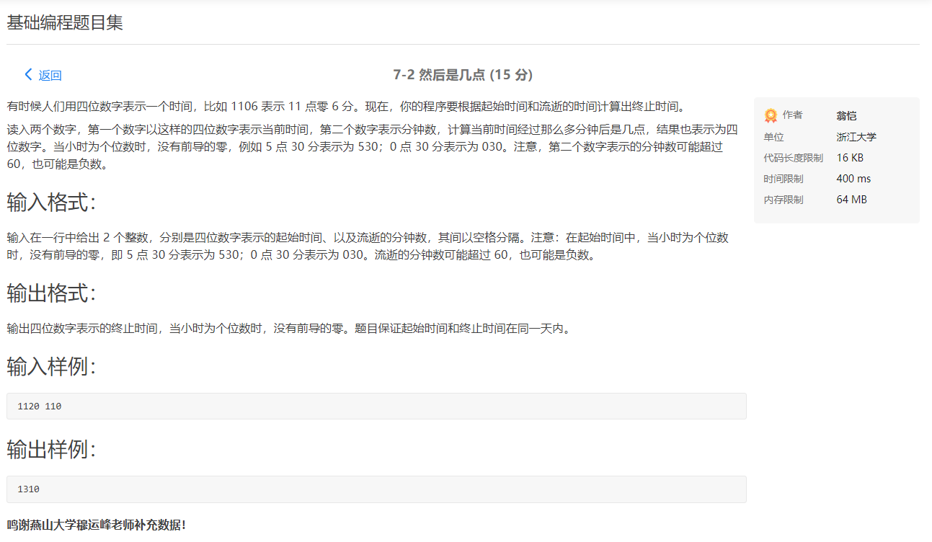Click the 输入格式 section heading
This screenshot has width=932, height=542.
tap(49, 203)
